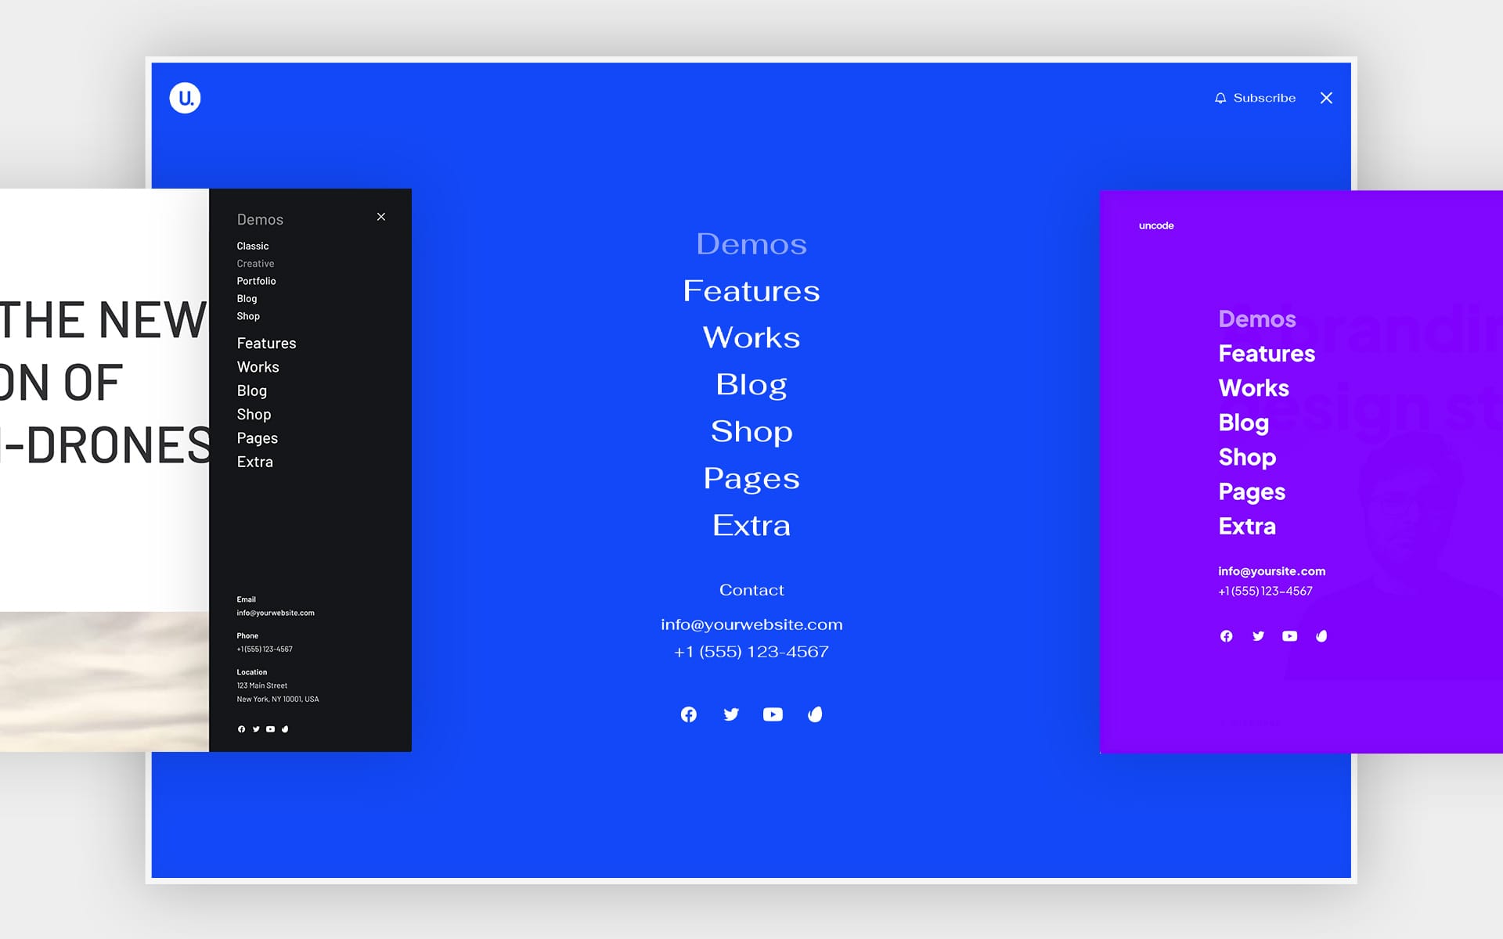The image size is (1503, 939).
Task: Click the Facebook social media icon
Action: tap(690, 714)
